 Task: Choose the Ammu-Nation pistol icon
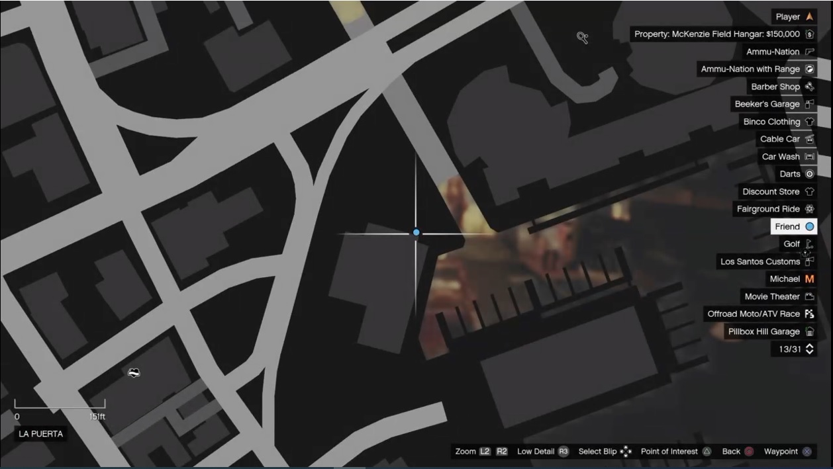pyautogui.click(x=809, y=52)
